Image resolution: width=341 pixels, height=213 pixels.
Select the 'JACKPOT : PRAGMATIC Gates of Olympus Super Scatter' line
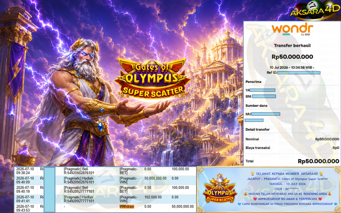pyautogui.click(x=287, y=179)
